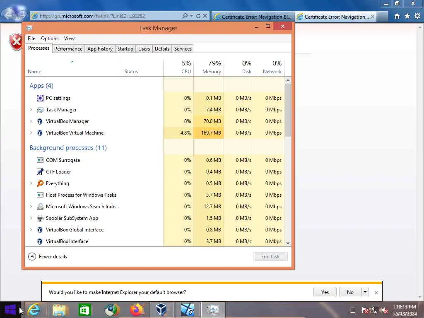The height and width of the screenshot is (318, 424).
Task: Click the Everything magnifier icon
Action: click(40, 183)
